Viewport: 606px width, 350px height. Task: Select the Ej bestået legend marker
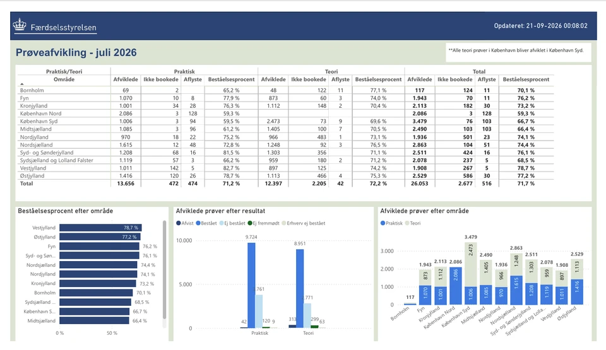pos(222,223)
